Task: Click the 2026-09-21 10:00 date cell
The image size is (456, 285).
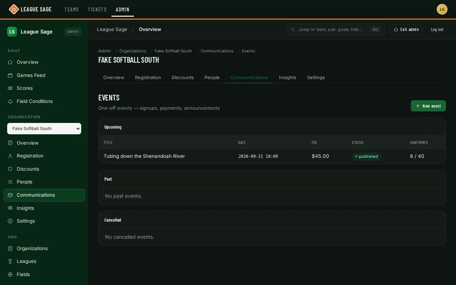Action: pyautogui.click(x=258, y=156)
